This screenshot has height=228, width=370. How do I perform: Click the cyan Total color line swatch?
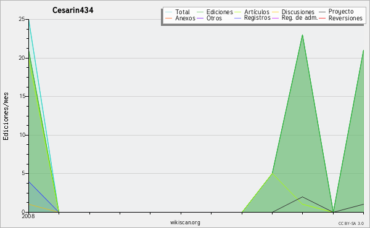tap(169, 12)
